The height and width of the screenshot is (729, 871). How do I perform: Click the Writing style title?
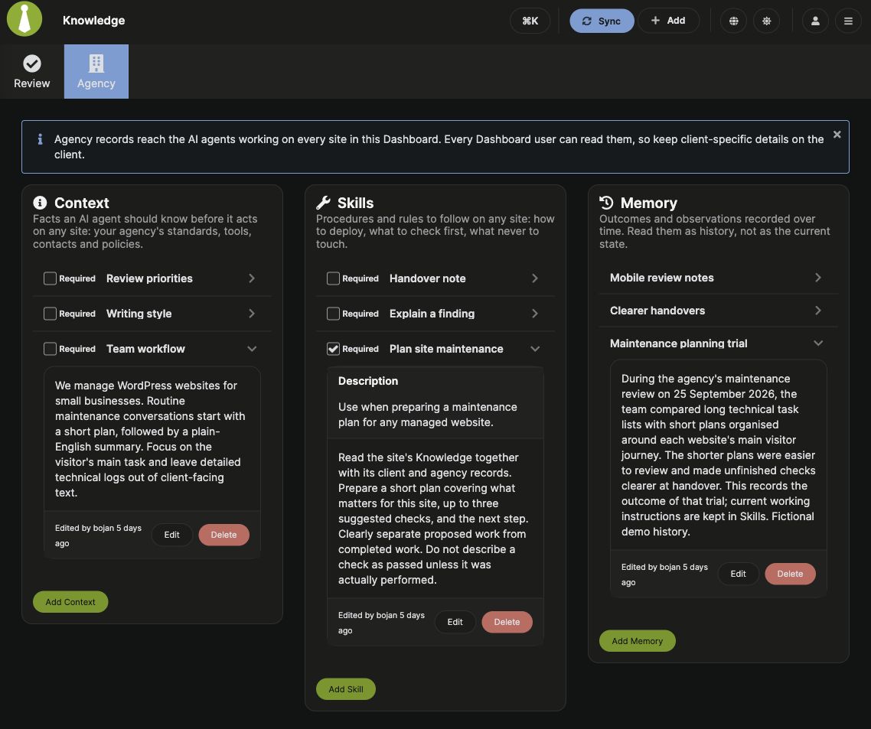(139, 314)
